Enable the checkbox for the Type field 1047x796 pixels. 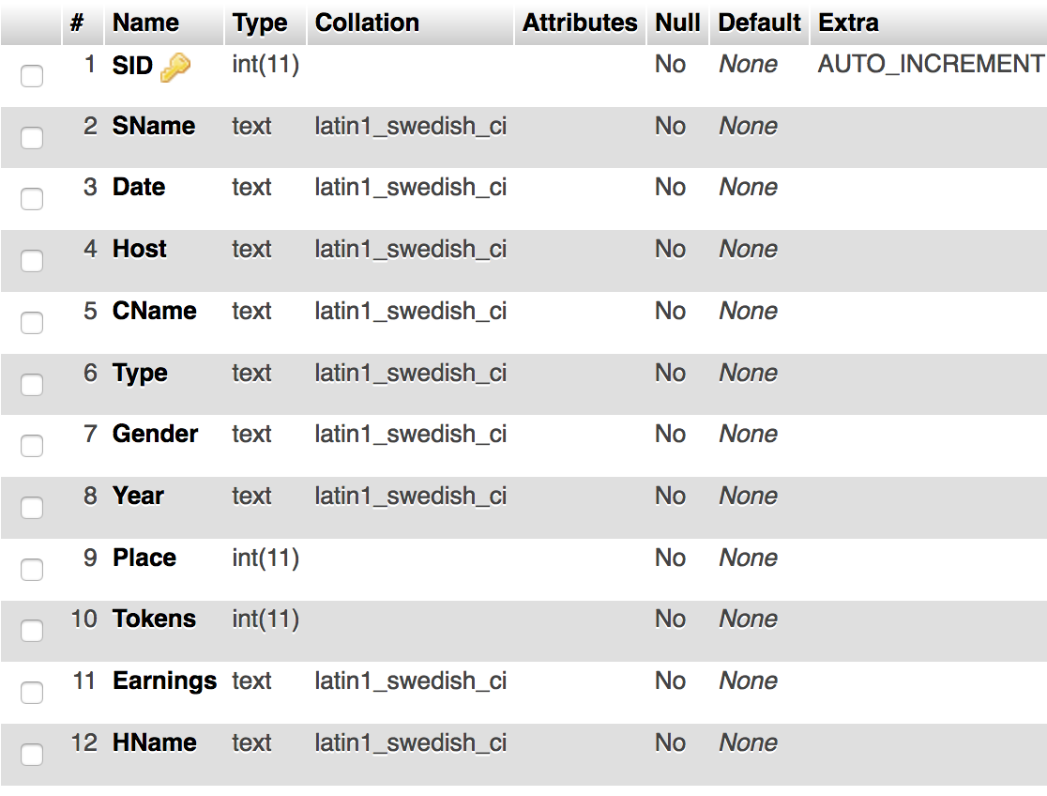(x=31, y=384)
